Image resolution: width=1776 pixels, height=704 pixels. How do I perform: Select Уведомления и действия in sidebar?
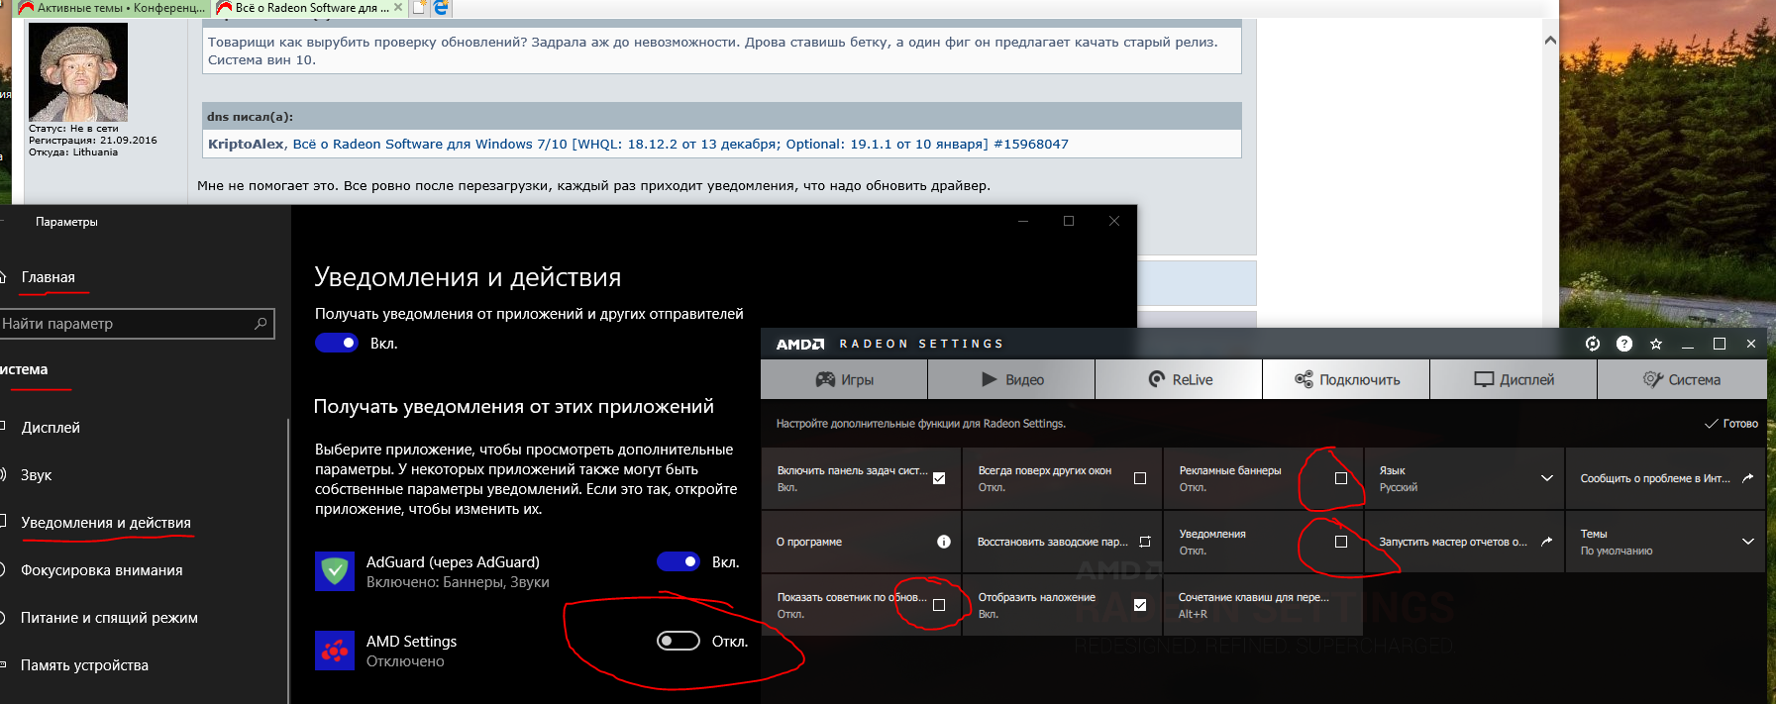pyautogui.click(x=106, y=523)
